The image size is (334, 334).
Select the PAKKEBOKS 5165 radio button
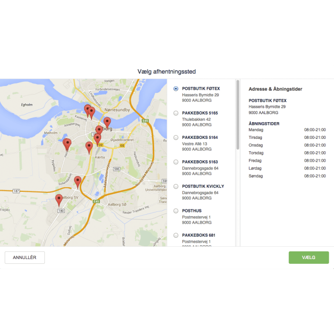click(x=176, y=113)
